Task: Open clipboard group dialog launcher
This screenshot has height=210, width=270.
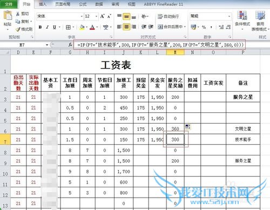Action: 32,37
